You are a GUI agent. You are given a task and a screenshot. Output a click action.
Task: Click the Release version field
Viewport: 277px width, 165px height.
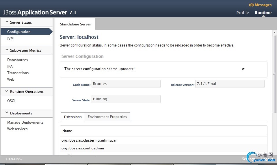tap(230, 84)
